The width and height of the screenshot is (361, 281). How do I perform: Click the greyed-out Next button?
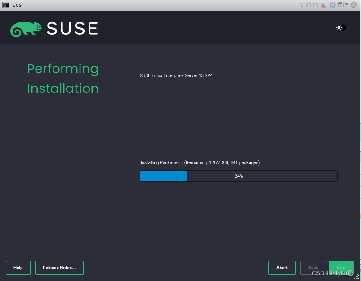point(341,268)
